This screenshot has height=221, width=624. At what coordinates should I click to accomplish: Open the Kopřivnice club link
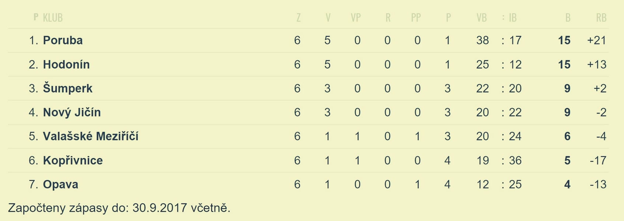(x=73, y=160)
